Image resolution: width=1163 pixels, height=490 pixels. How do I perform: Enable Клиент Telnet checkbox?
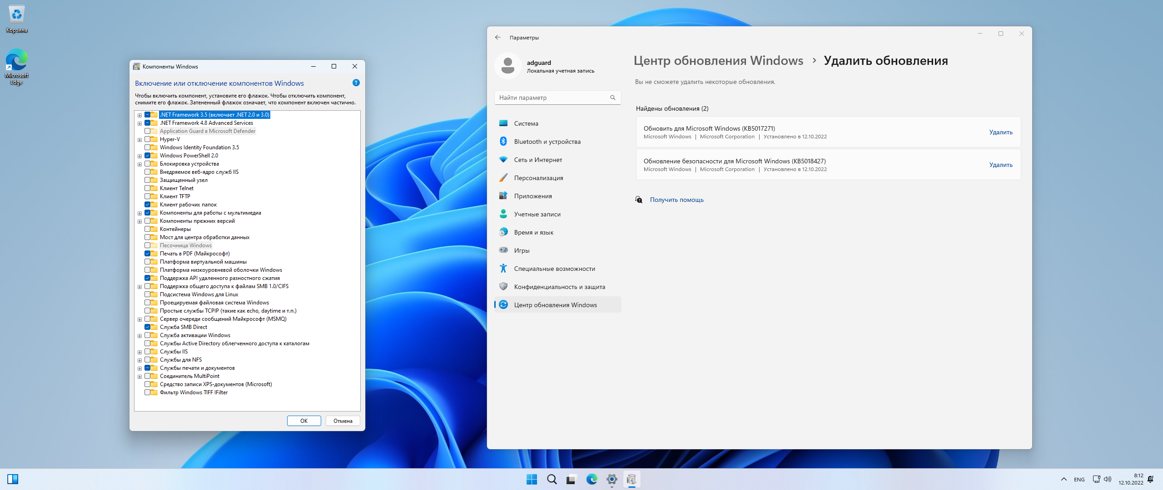[x=148, y=188]
